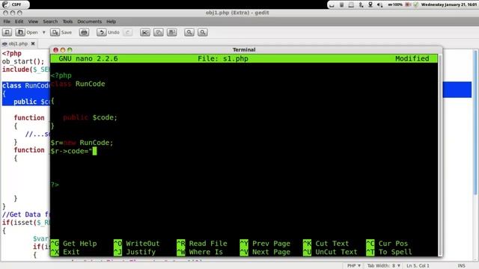Image resolution: width=479 pixels, height=269 pixels.
Task: Click the network icon in system tray
Action: (x=370, y=4)
